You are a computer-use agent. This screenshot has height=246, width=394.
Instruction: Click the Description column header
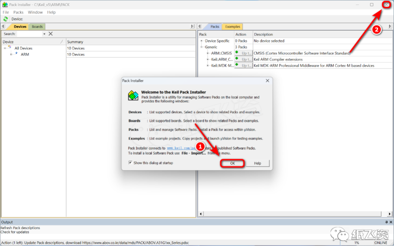click(322, 34)
